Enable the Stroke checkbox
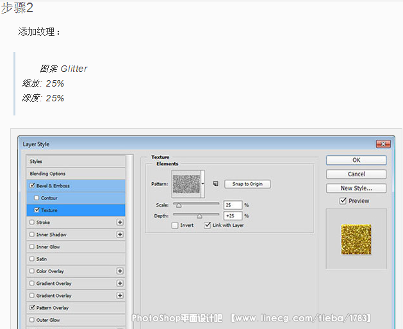This screenshot has width=403, height=329. point(32,223)
